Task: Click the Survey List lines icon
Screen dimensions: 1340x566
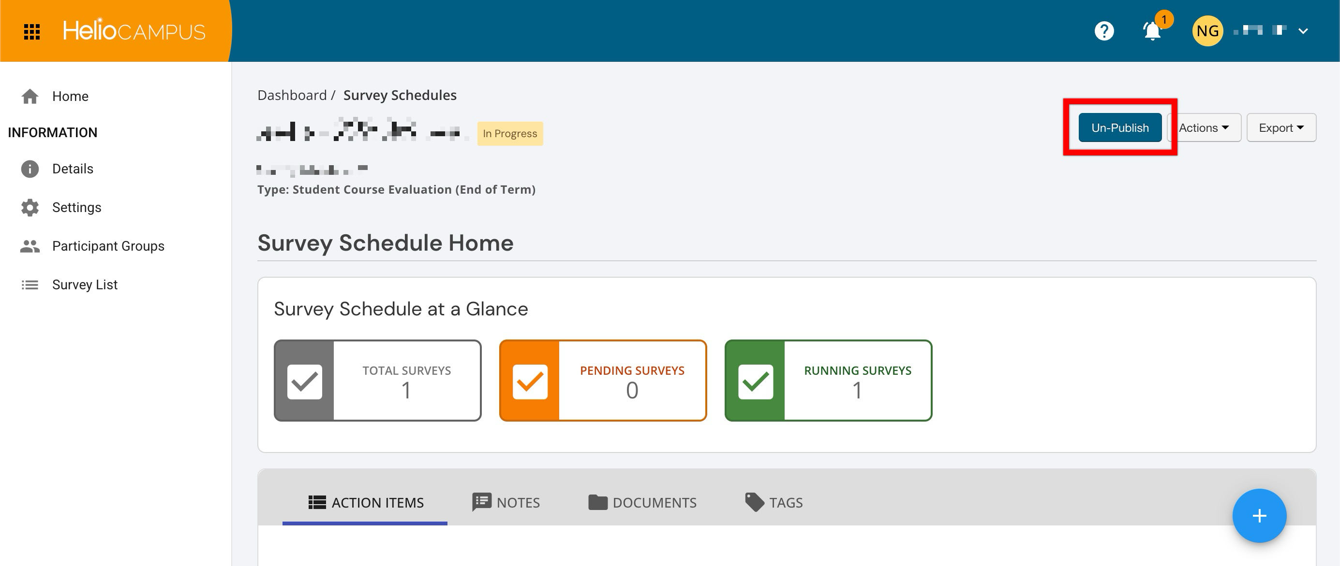Action: point(30,284)
